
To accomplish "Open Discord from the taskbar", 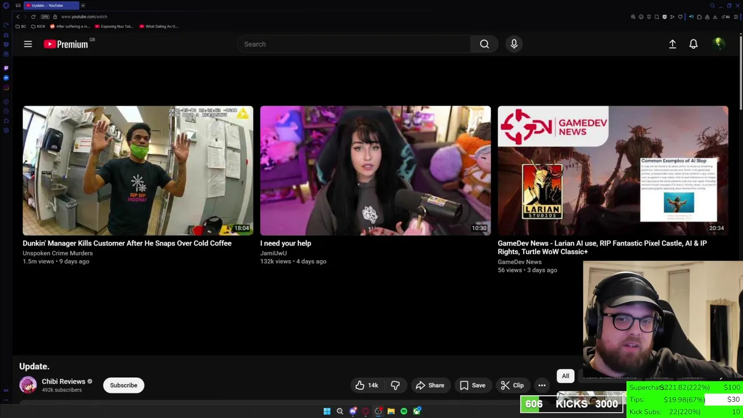I will tap(353, 411).
